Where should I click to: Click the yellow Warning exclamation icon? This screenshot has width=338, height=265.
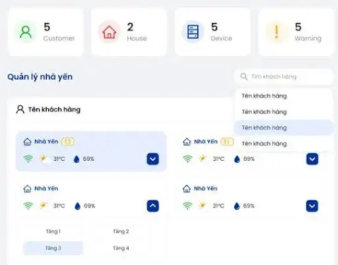click(x=277, y=32)
